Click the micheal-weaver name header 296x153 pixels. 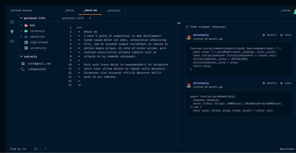pos(21,10)
